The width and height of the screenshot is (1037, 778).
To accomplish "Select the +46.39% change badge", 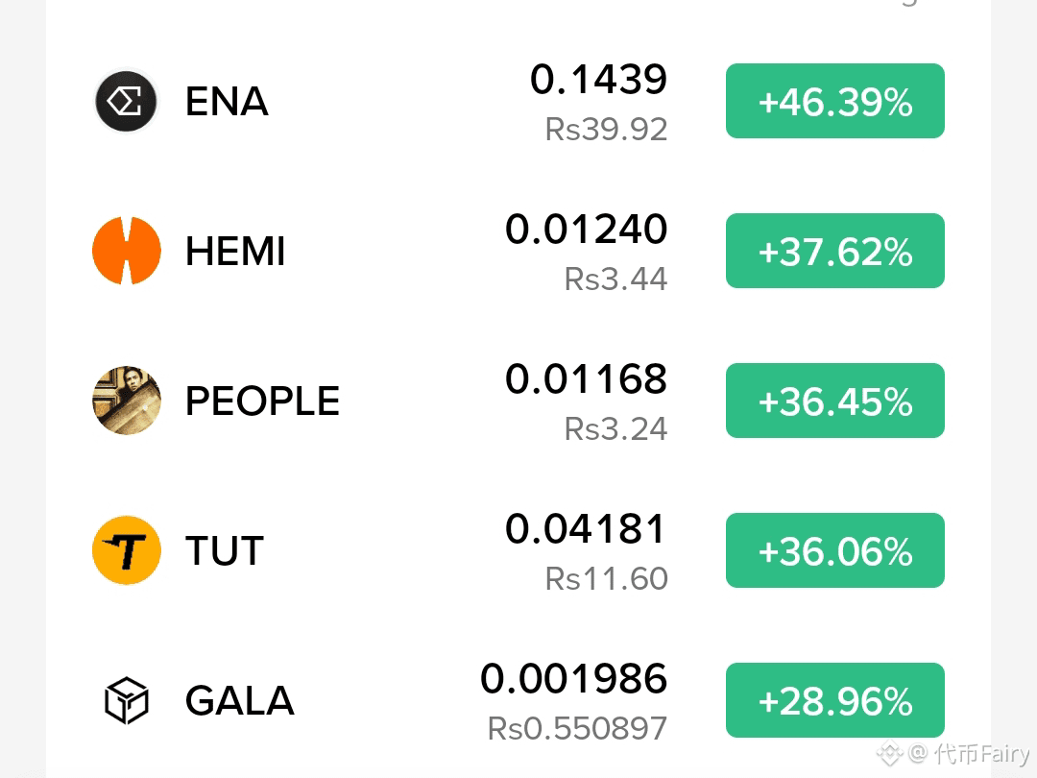I will click(x=834, y=101).
